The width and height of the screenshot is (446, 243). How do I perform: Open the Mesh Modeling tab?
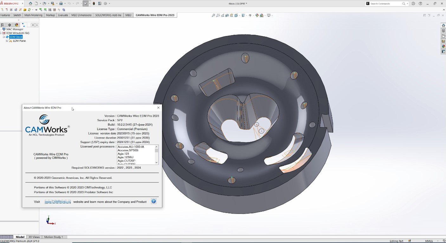(x=33, y=15)
